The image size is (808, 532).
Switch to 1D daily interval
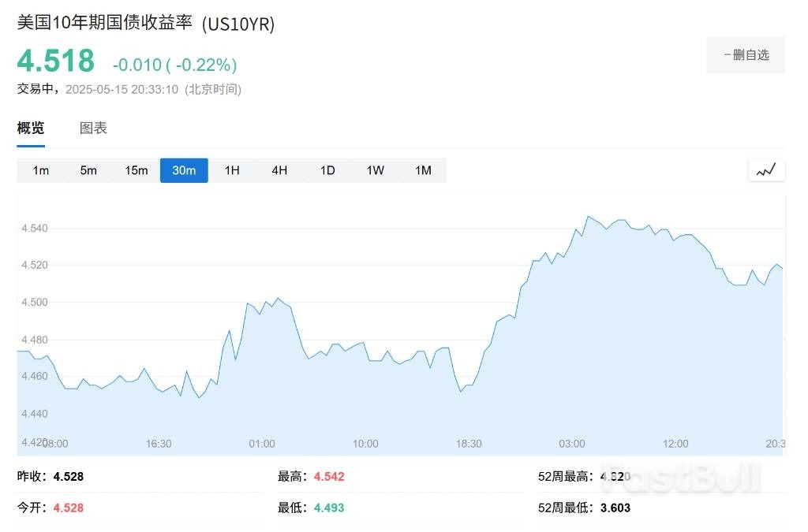coord(327,170)
